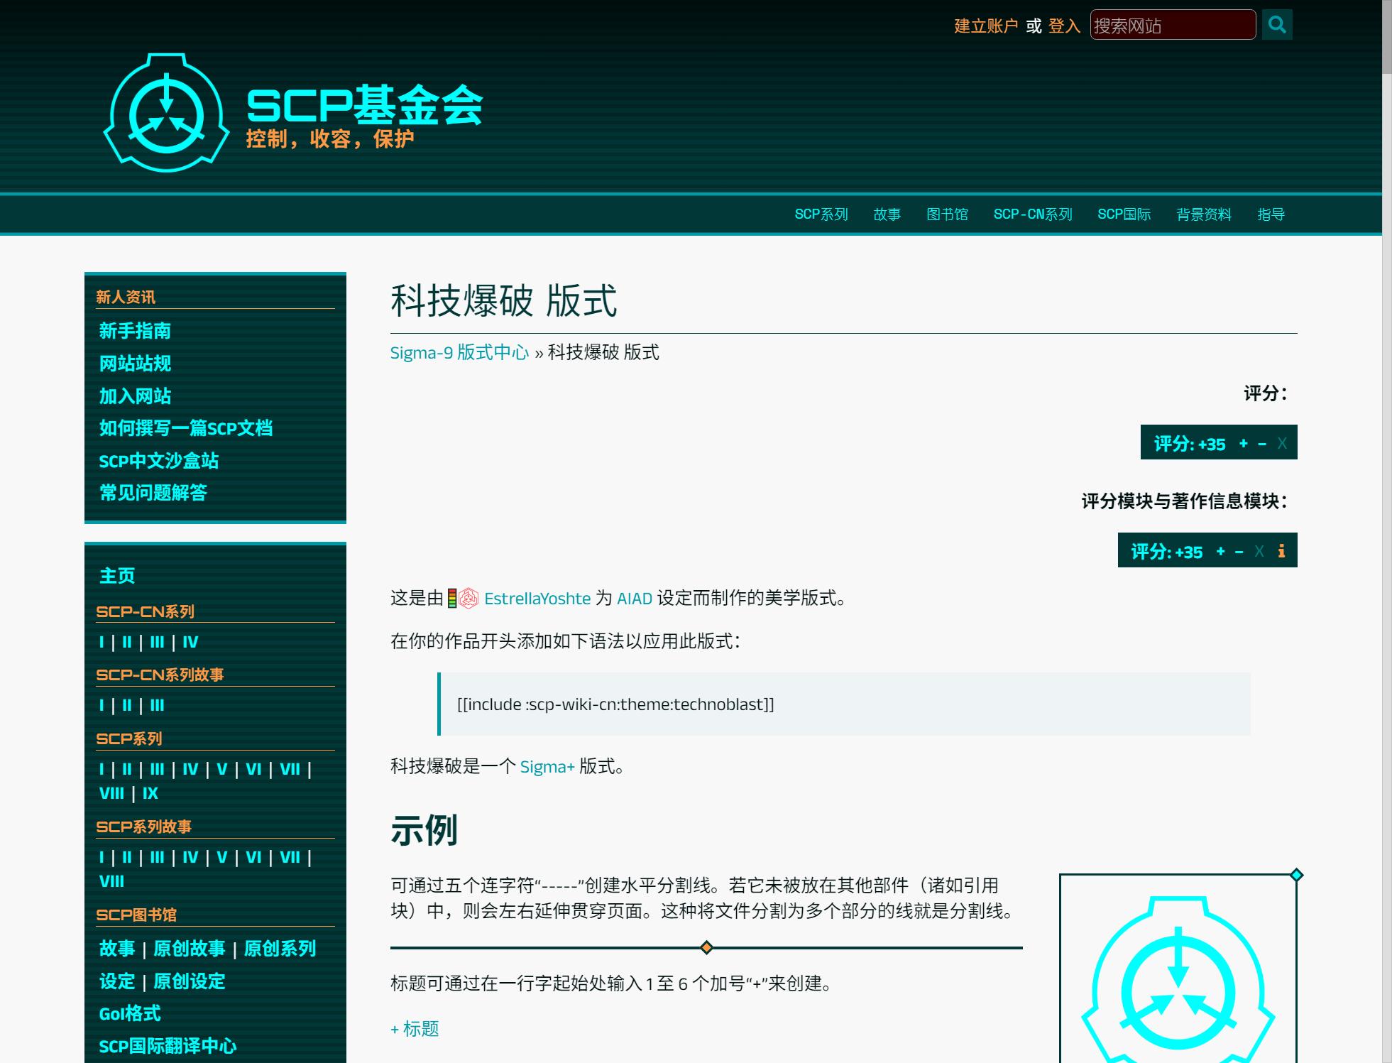Cancel vote X in second rating module
This screenshot has height=1063, width=1392.
[1259, 552]
